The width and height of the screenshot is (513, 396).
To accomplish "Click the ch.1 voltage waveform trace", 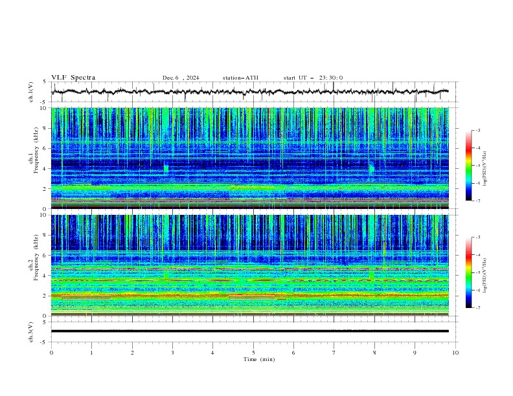I will [250, 92].
